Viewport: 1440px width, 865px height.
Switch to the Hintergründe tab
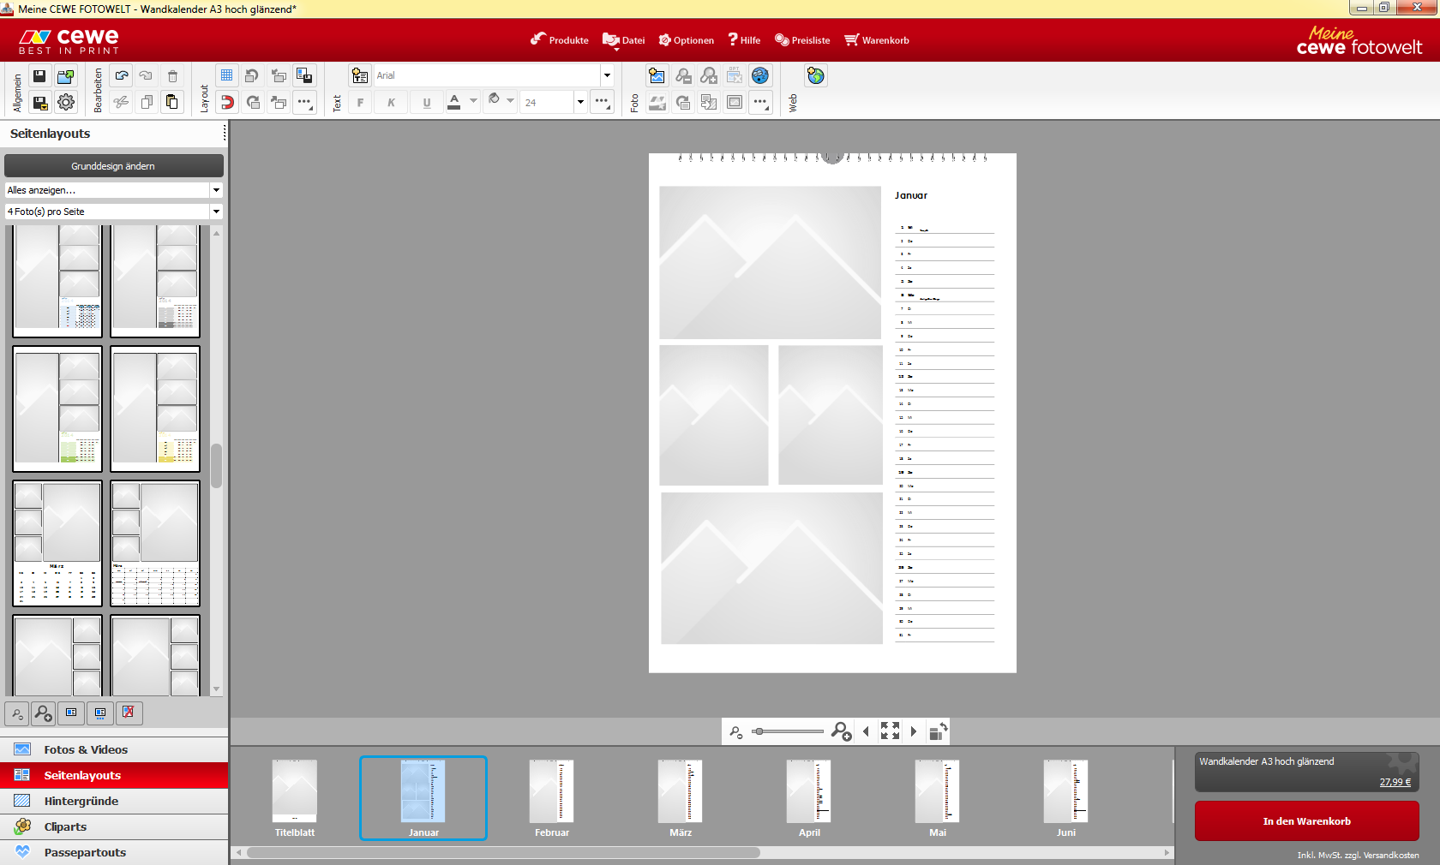coord(81,801)
